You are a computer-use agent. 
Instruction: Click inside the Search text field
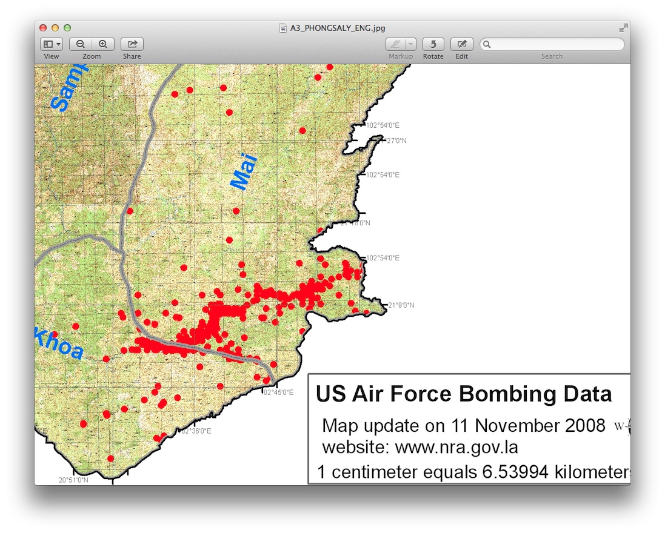click(x=552, y=44)
